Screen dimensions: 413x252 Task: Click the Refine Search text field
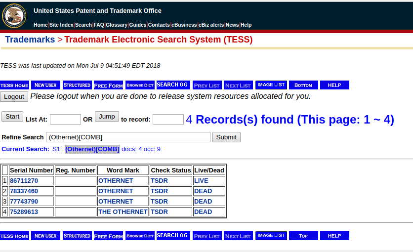(128, 137)
